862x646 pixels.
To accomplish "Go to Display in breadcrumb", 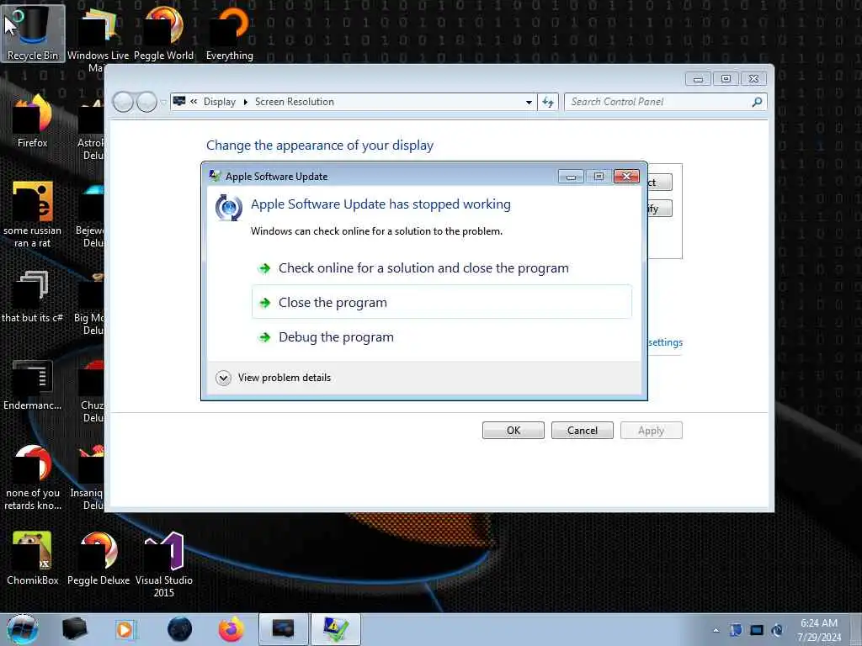I will 220,102.
